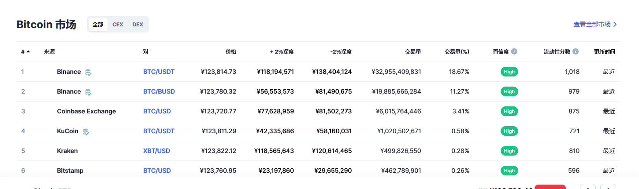Image resolution: width=639 pixels, height=189 pixels.
Task: Click the verified icon next to KuCoin
Action: tap(85, 131)
